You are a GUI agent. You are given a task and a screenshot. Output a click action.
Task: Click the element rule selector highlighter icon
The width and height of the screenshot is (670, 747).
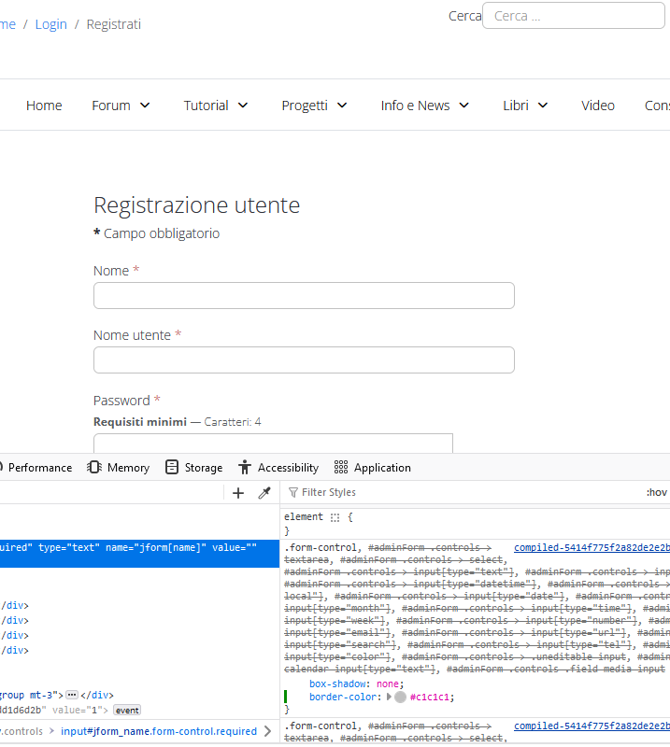(335, 517)
